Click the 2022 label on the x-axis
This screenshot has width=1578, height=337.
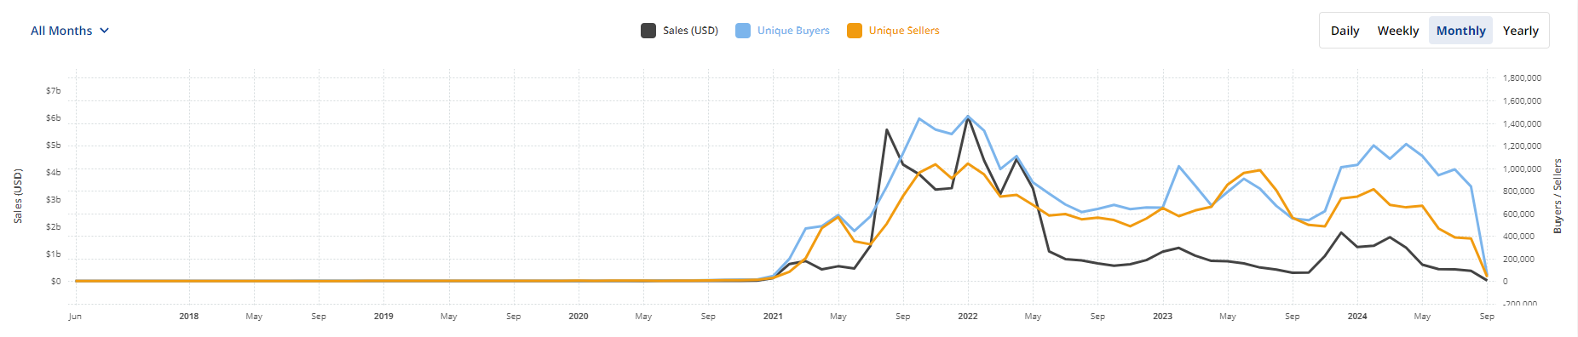point(968,317)
